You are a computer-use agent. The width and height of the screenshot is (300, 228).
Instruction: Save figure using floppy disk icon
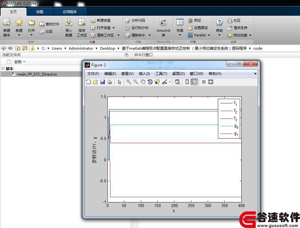102,82
